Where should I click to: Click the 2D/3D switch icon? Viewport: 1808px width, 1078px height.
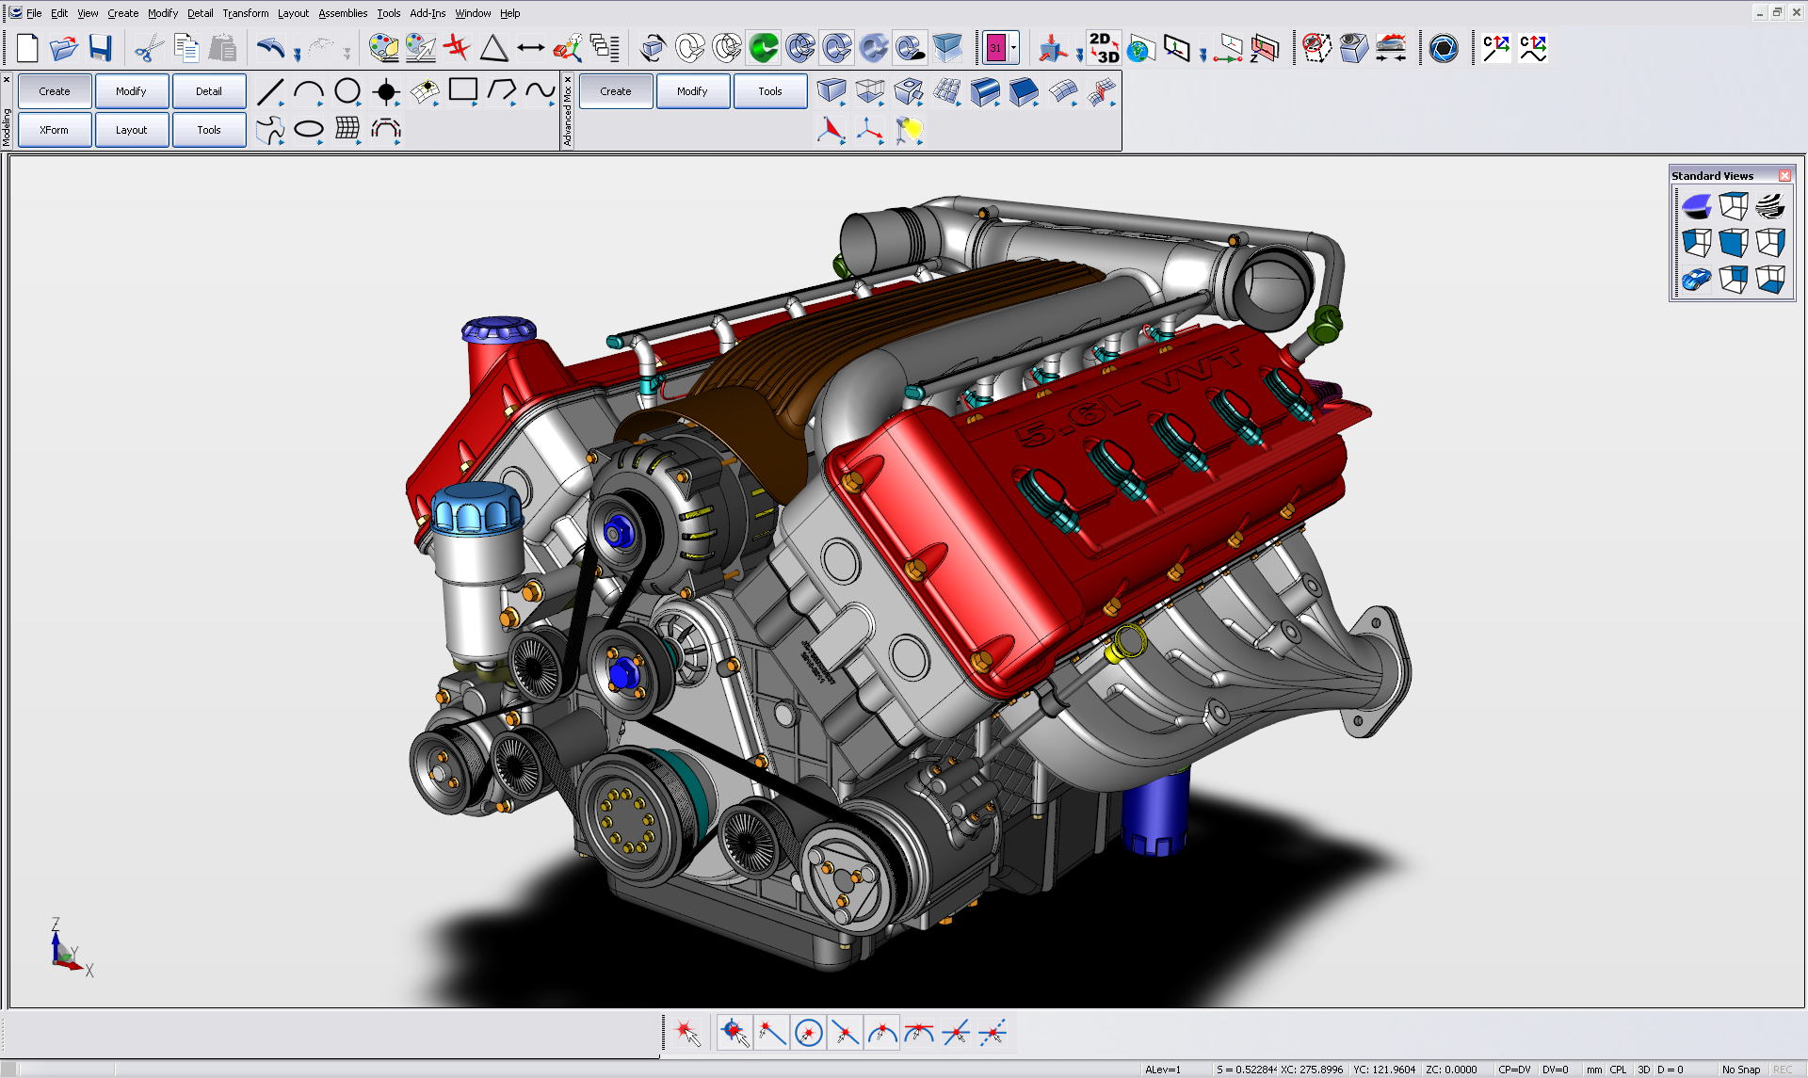click(1104, 48)
